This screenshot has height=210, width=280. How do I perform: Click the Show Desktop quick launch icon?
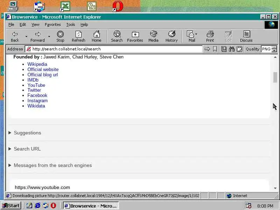click(x=29, y=205)
